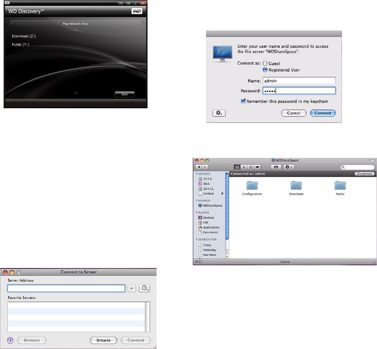Select the 10.4.11 disk in sidebar
The height and width of the screenshot is (349, 377).
[206, 188]
